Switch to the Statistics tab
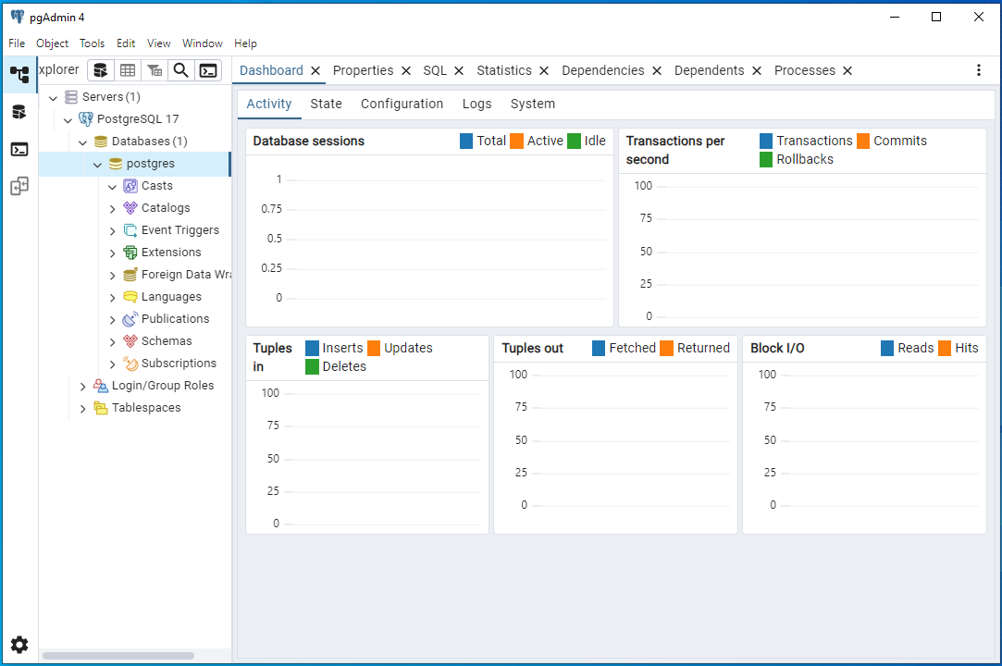 click(503, 70)
